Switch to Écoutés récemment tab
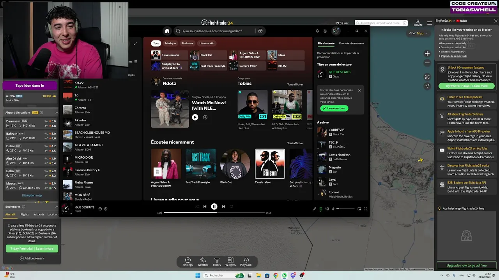This screenshot has height=280, width=499. (352, 43)
